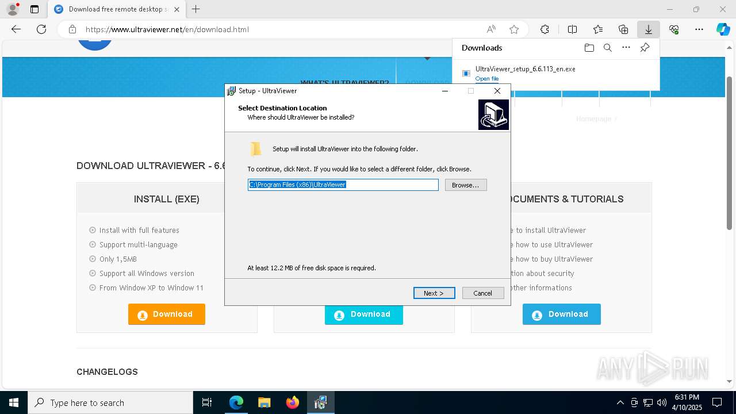Open Read aloud in address bar
The image size is (736, 414).
(491, 29)
